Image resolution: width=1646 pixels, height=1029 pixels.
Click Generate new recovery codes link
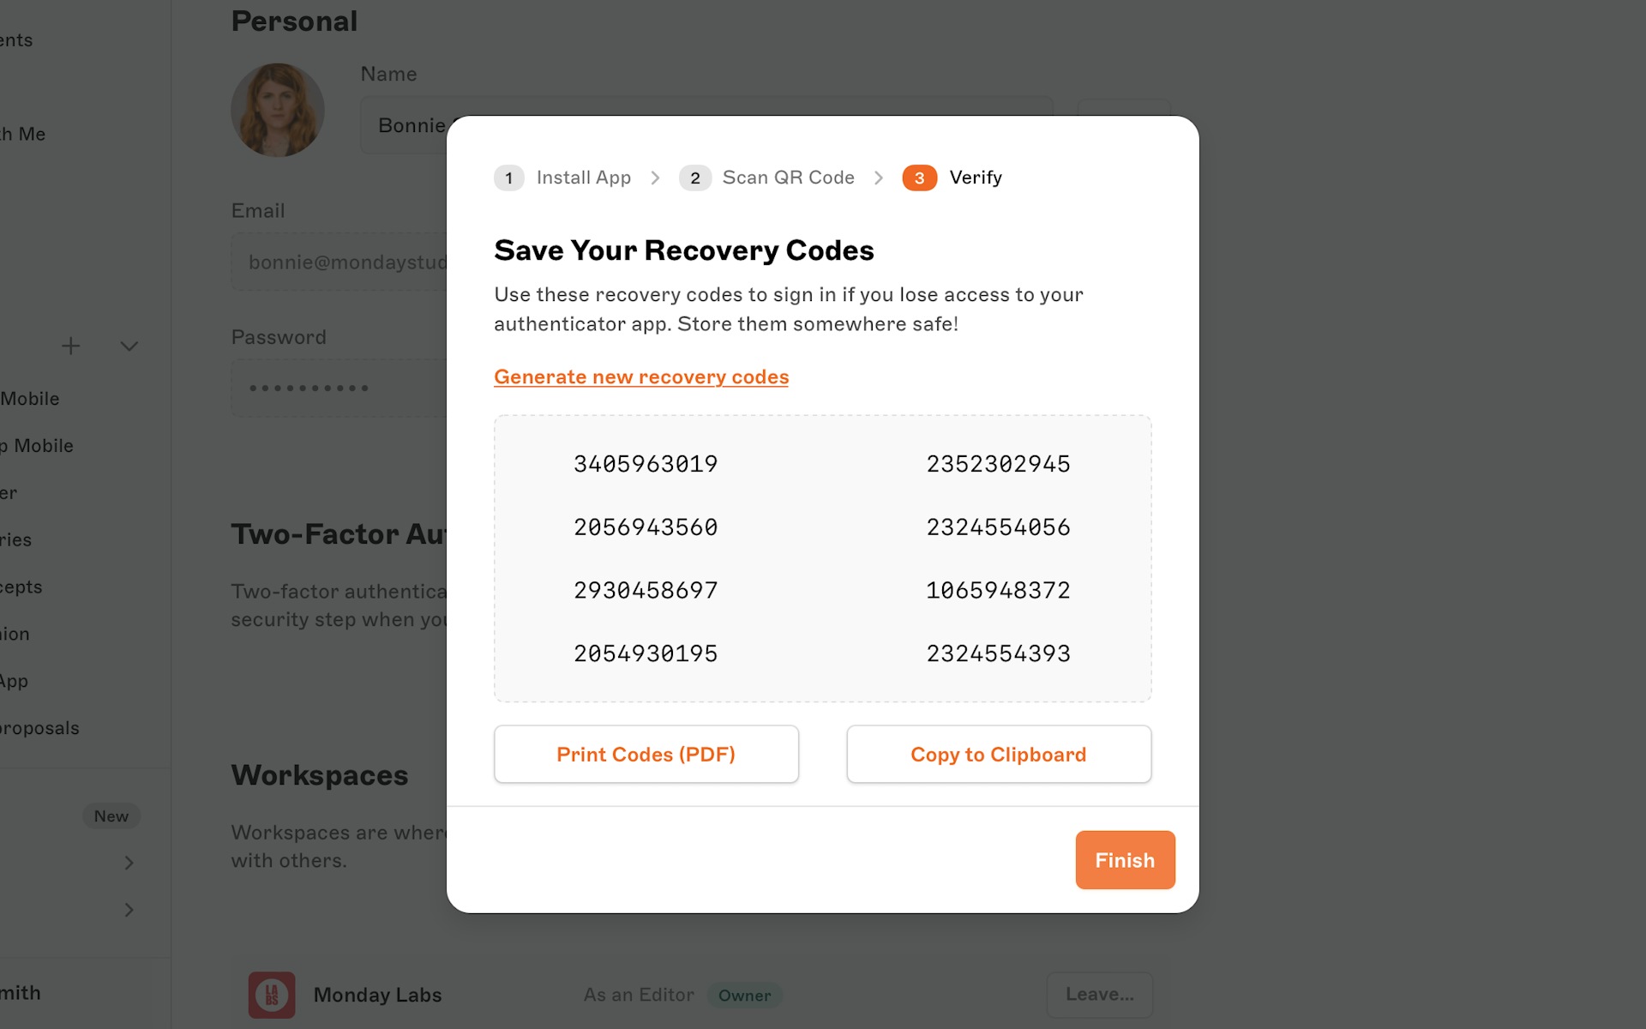pyautogui.click(x=641, y=376)
